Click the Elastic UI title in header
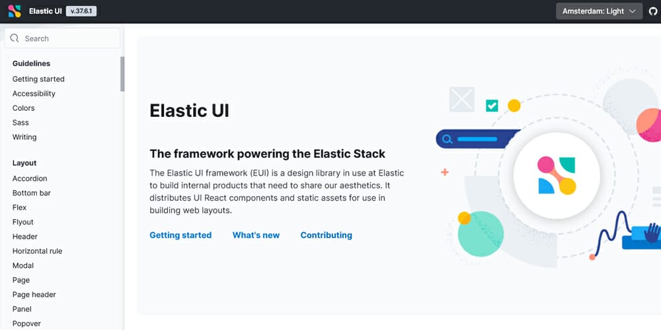This screenshot has height=330, width=661. (46, 11)
